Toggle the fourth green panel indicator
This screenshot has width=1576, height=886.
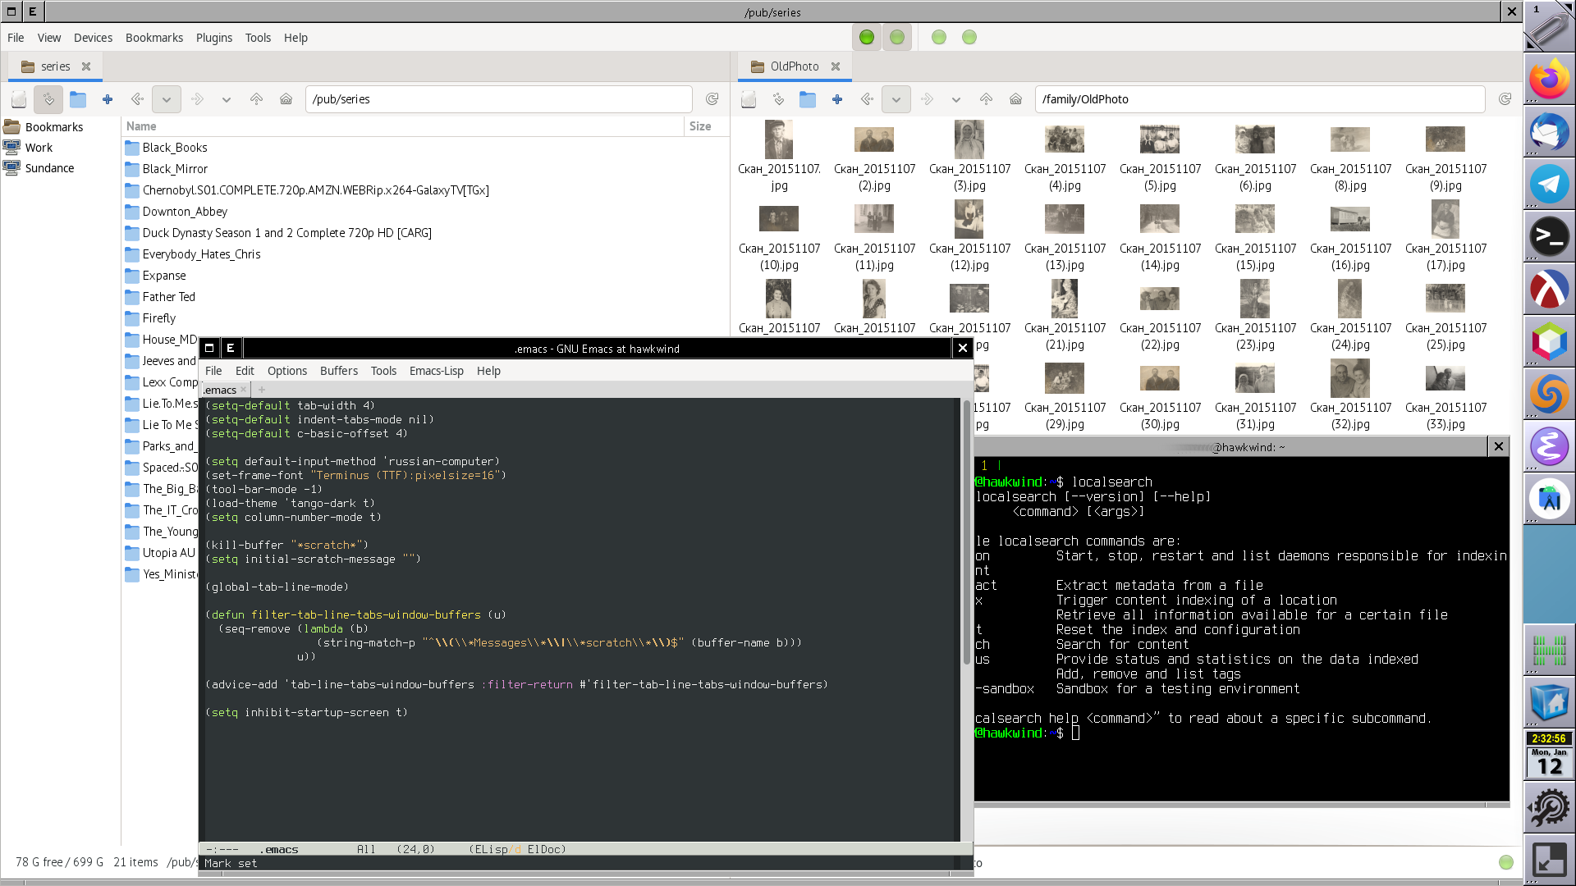click(969, 38)
